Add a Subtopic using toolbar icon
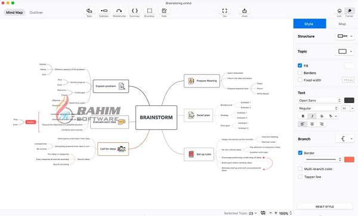Viewport: 358px width, 216px height. click(104, 11)
